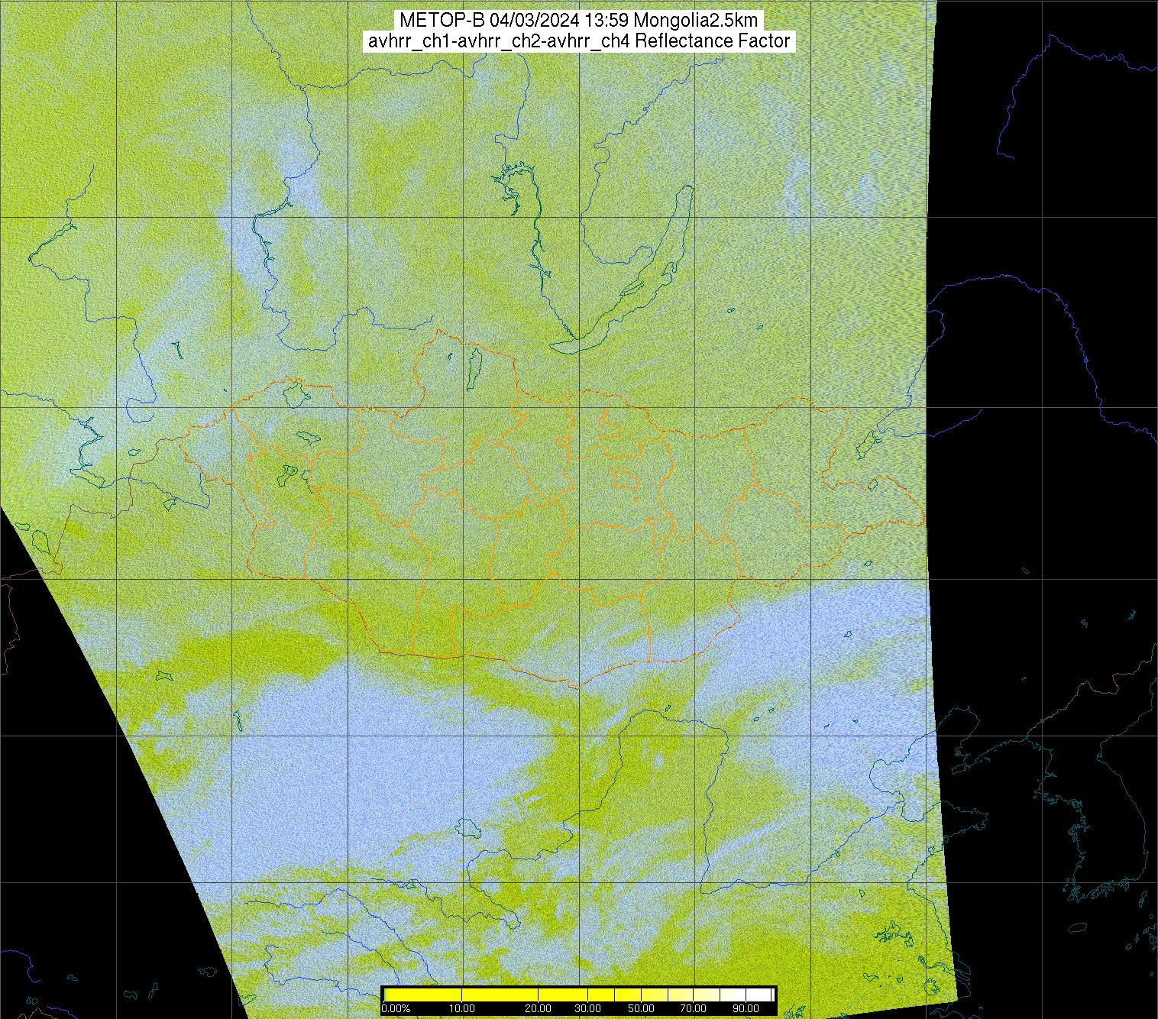Click the '10.00' colorbar label
The image size is (1158, 1019).
click(462, 1008)
